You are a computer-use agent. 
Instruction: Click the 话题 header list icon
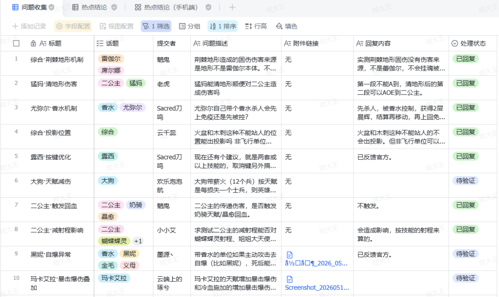(100, 43)
